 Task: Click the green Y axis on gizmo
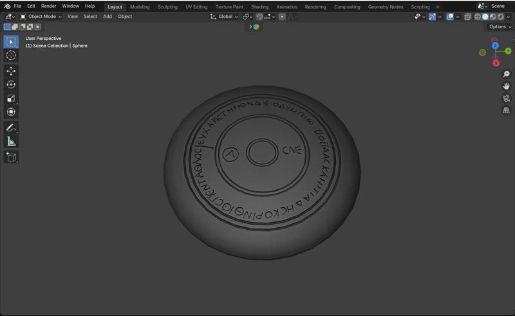[x=508, y=51]
